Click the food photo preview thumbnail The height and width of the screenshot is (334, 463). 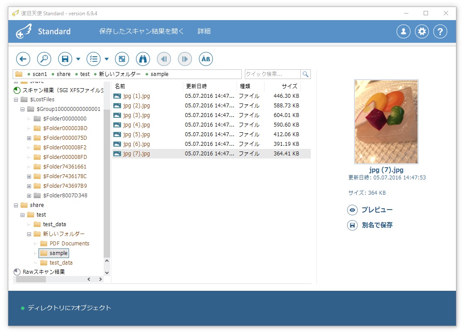click(386, 122)
